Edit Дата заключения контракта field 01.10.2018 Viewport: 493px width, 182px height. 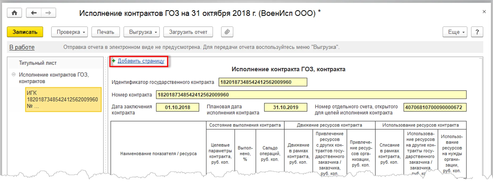[178, 107]
